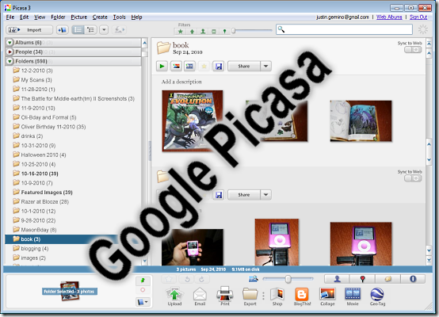The height and width of the screenshot is (317, 439).
Task: Adjust the thumbnail size slider
Action: click(288, 279)
